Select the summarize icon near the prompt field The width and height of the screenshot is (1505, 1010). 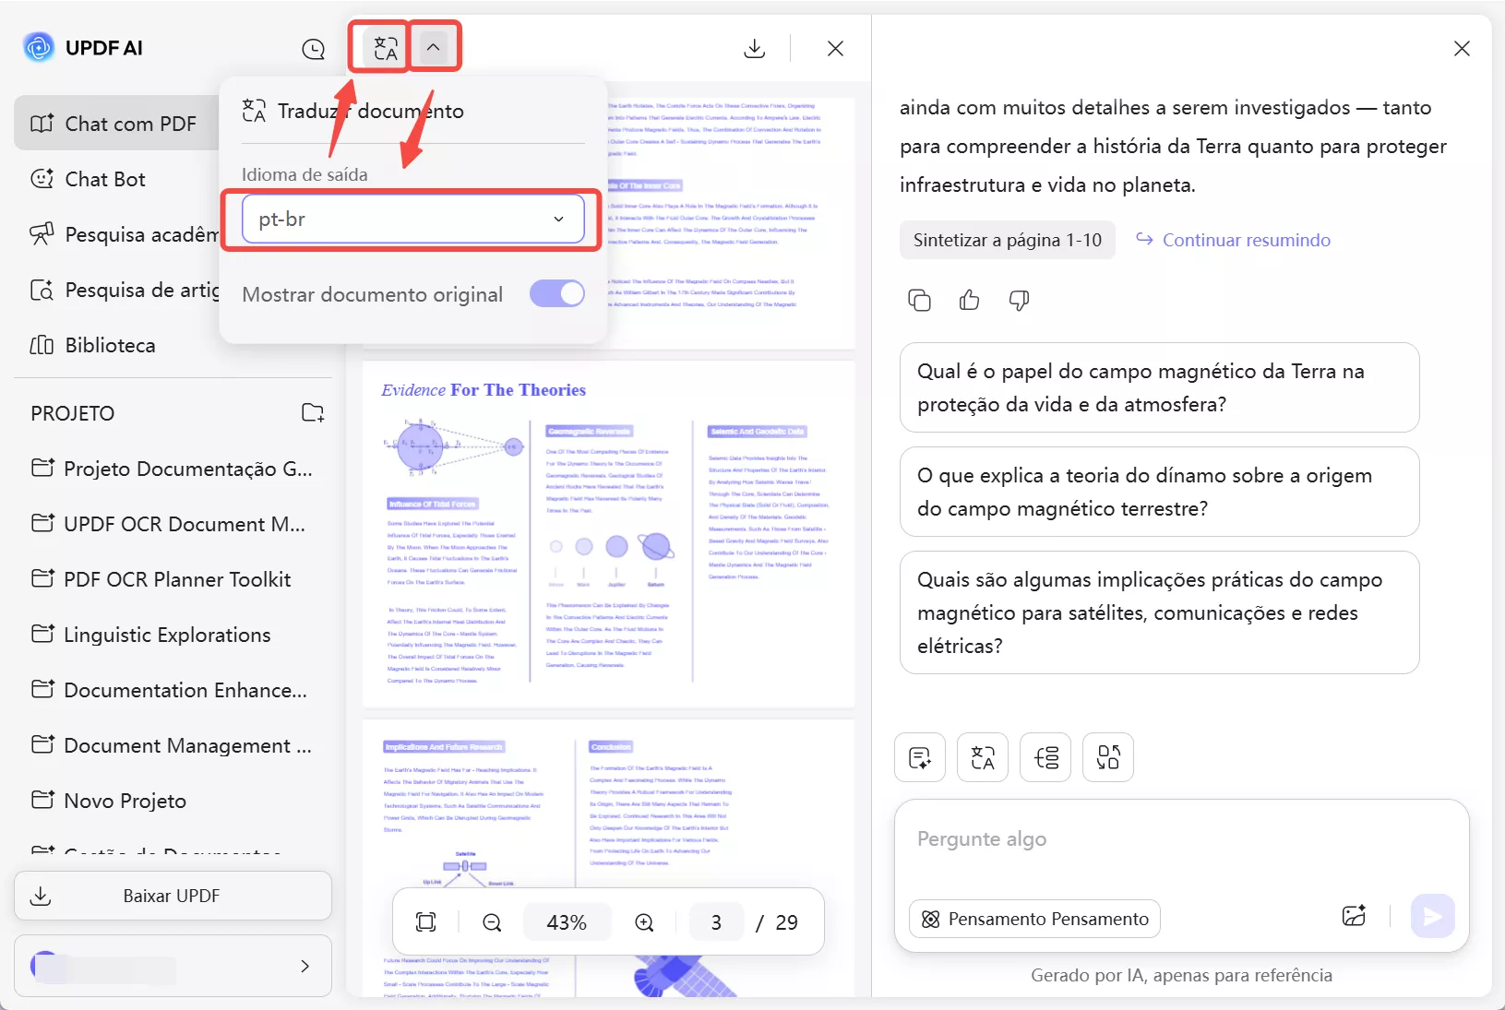pyautogui.click(x=919, y=757)
